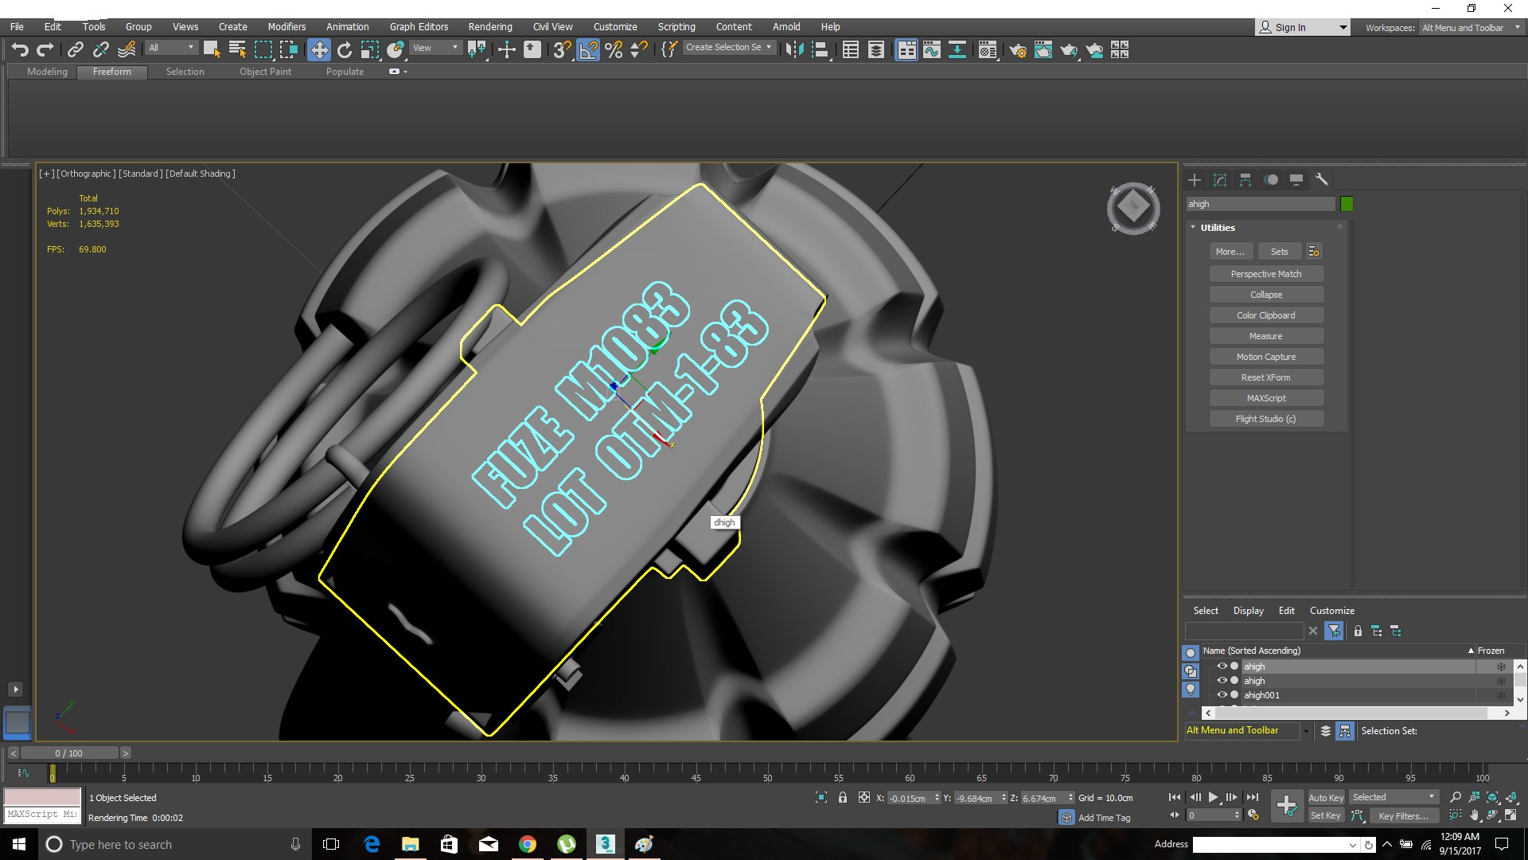Screen dimensions: 1528x860
Task: Open Key Filters dialog button
Action: click(1404, 815)
